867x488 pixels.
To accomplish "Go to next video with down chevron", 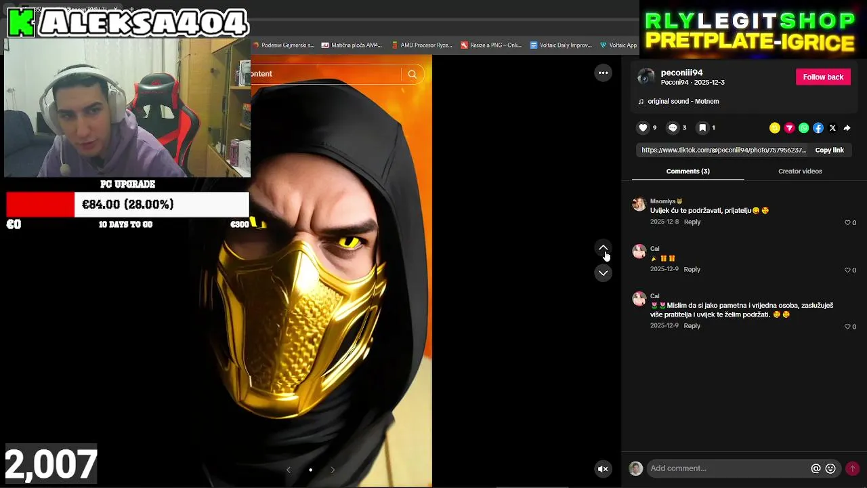I will coord(603,273).
